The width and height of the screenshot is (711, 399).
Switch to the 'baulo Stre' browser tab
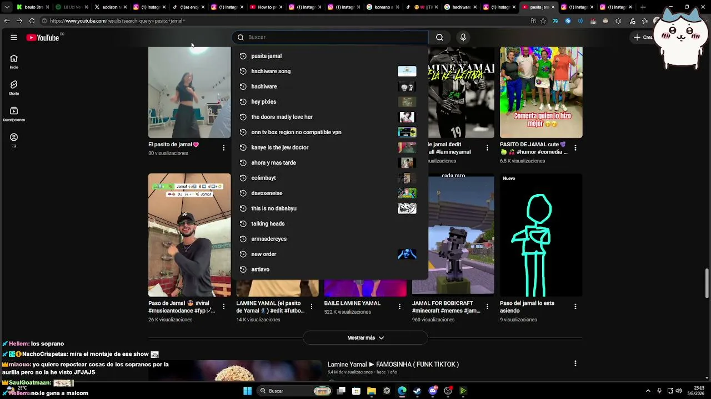coord(33,7)
